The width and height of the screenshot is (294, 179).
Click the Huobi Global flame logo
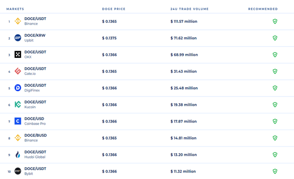click(x=18, y=155)
